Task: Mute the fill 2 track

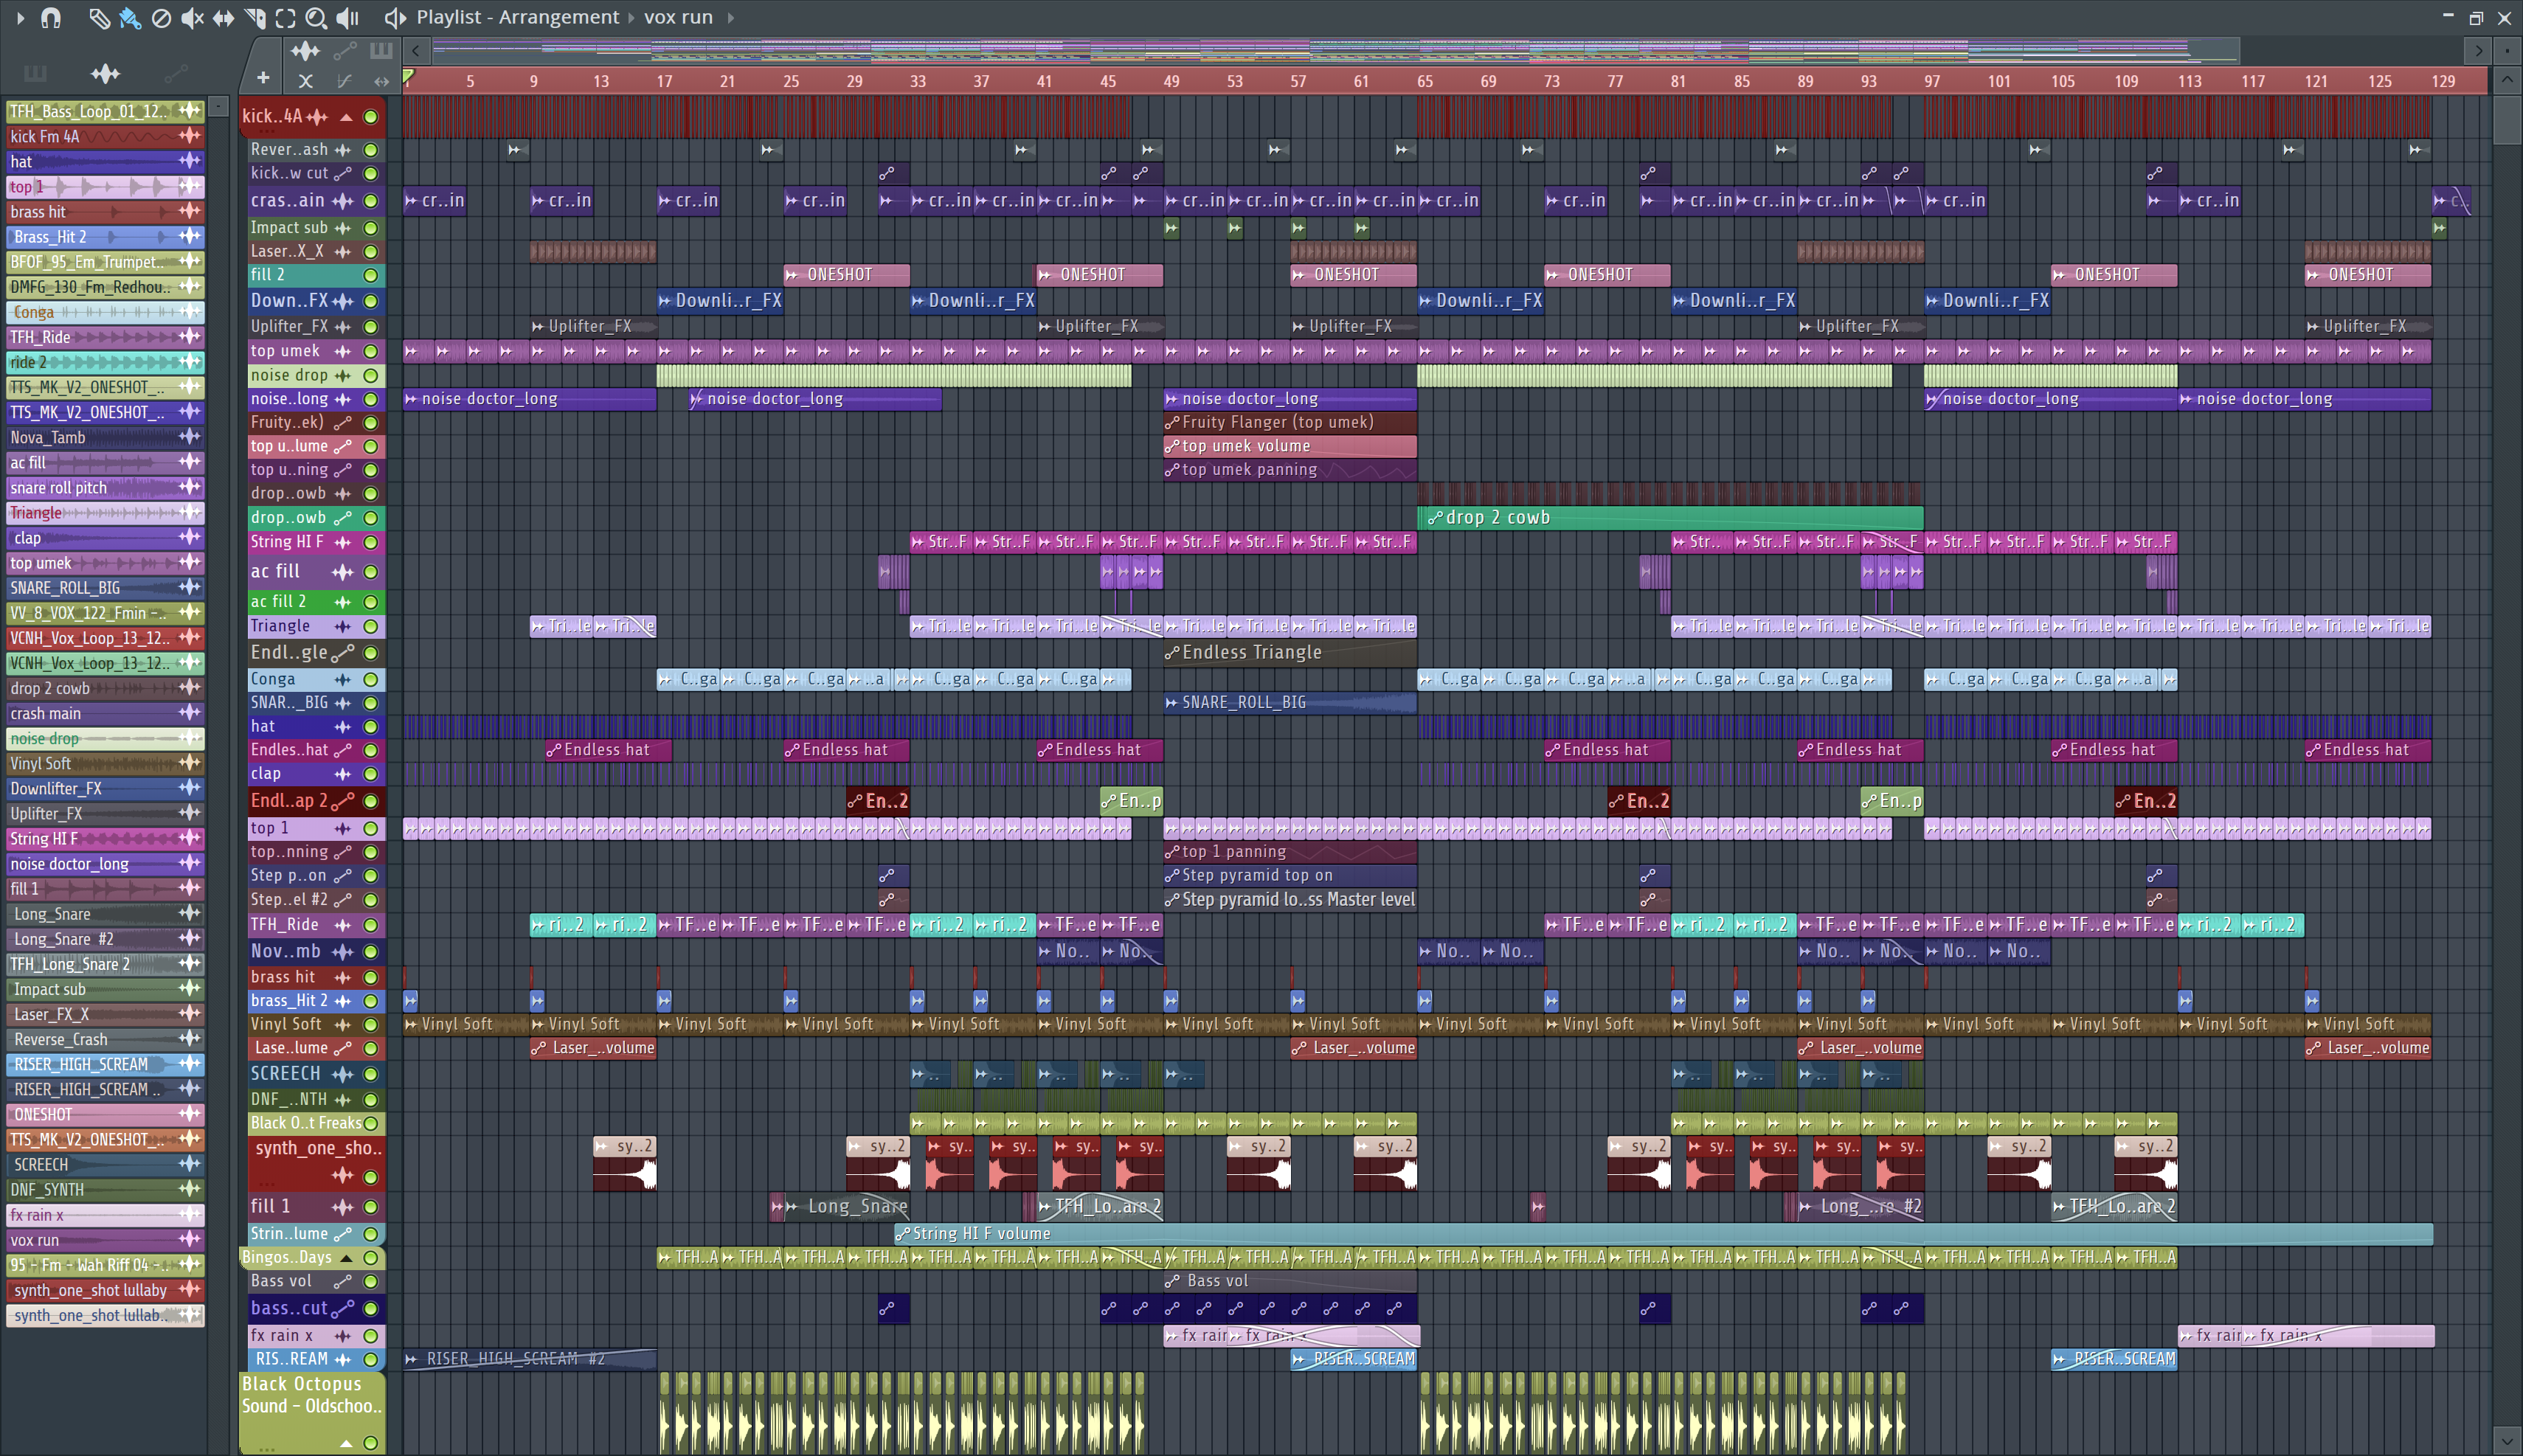Action: (370, 275)
